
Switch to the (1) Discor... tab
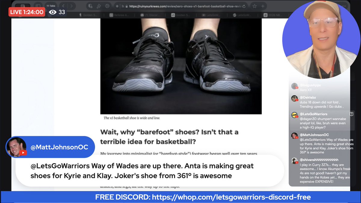pyautogui.click(x=150, y=15)
